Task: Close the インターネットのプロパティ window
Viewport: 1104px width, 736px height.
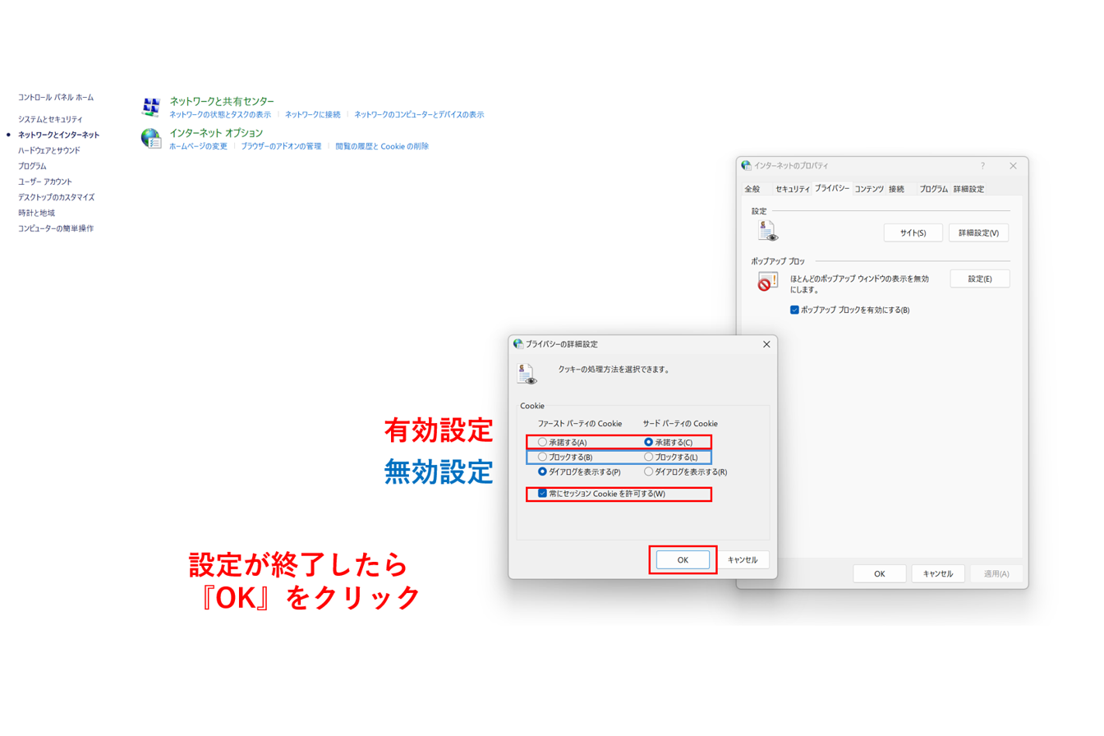Action: click(x=1014, y=165)
